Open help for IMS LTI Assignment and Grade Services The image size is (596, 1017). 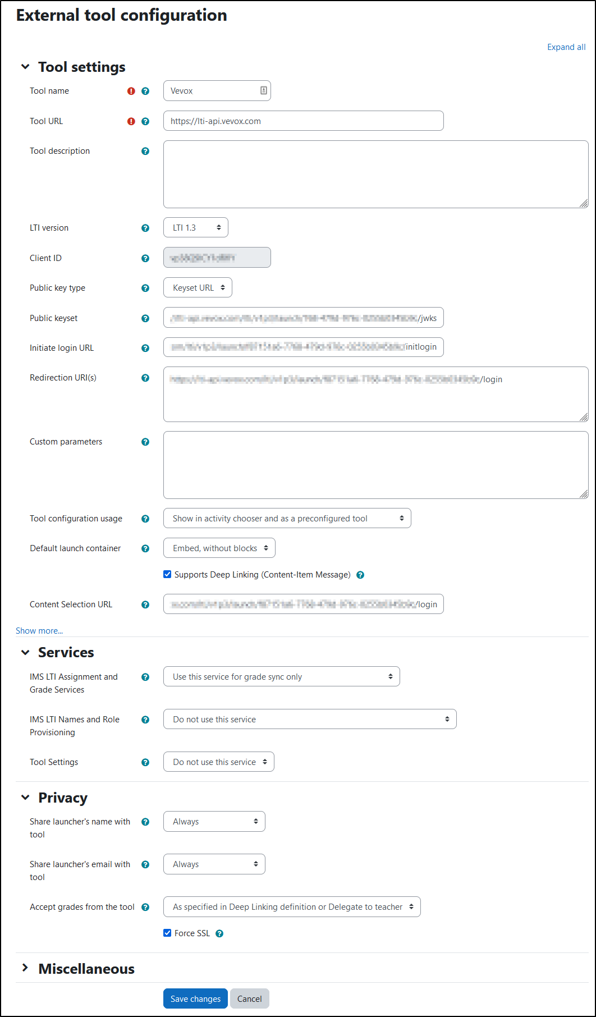click(x=145, y=677)
